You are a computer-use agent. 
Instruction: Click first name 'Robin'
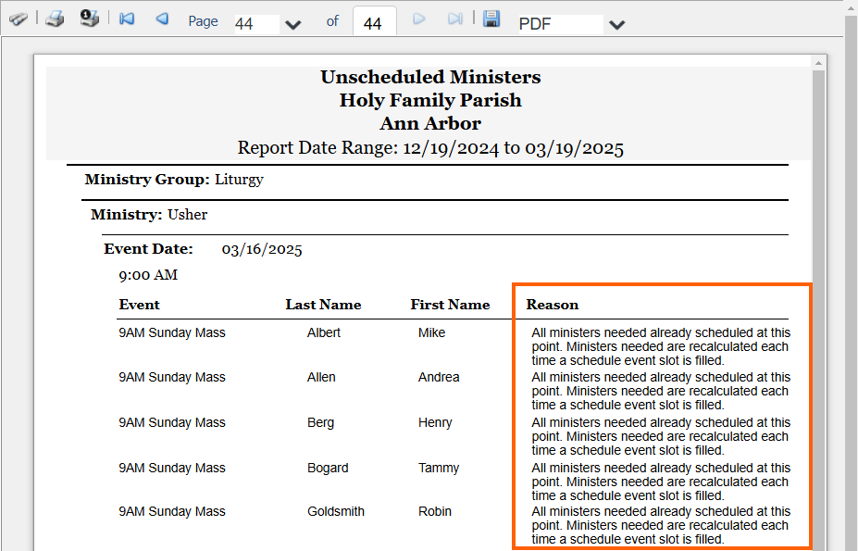[435, 511]
